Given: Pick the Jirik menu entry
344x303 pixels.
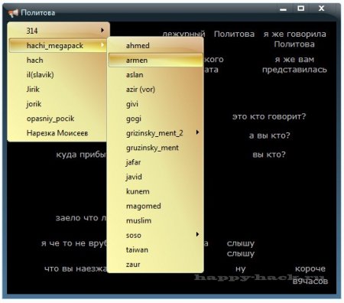Looking at the screenshot, I should (x=57, y=90).
